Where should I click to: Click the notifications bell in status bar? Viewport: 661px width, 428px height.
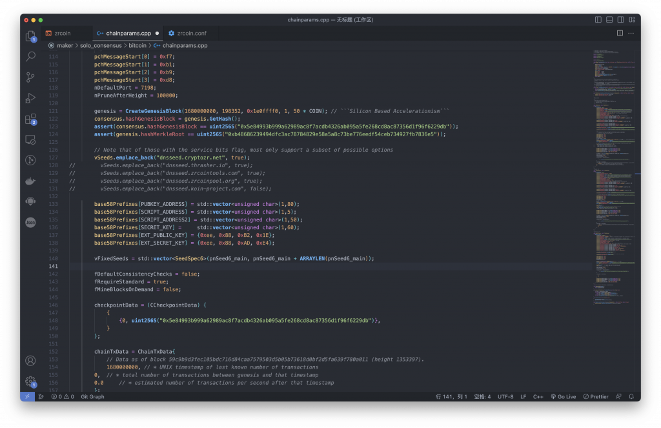point(631,396)
